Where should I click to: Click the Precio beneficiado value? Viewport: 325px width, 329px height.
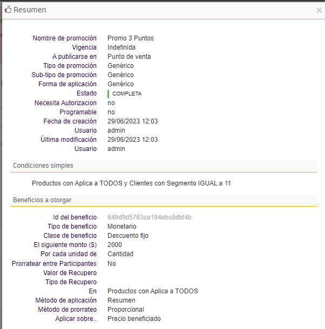click(x=134, y=319)
